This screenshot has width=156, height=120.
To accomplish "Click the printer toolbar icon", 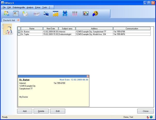I will coord(25,14).
